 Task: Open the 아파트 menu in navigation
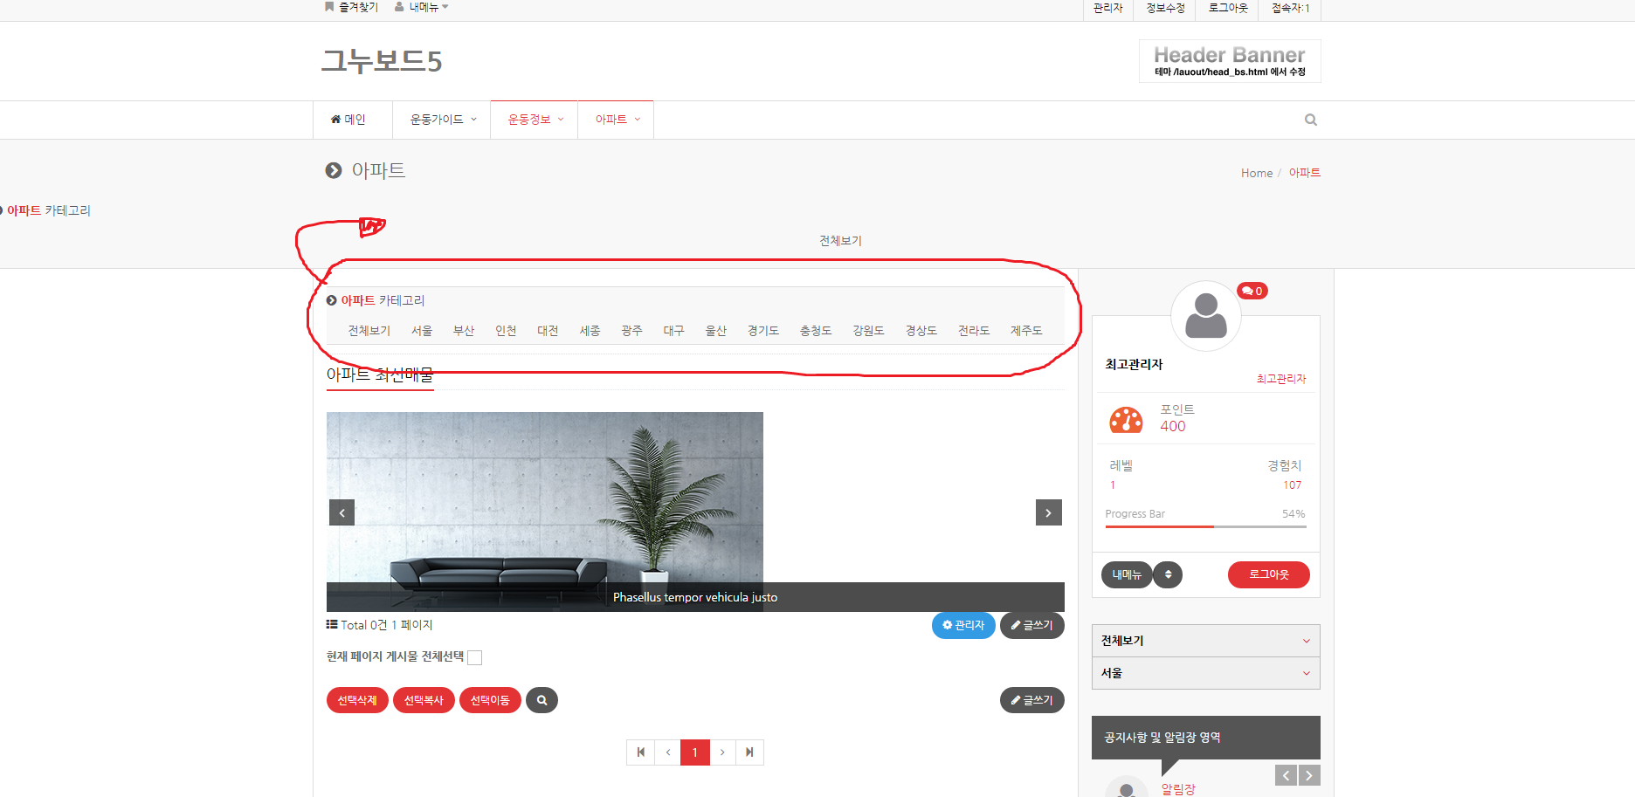click(x=617, y=120)
